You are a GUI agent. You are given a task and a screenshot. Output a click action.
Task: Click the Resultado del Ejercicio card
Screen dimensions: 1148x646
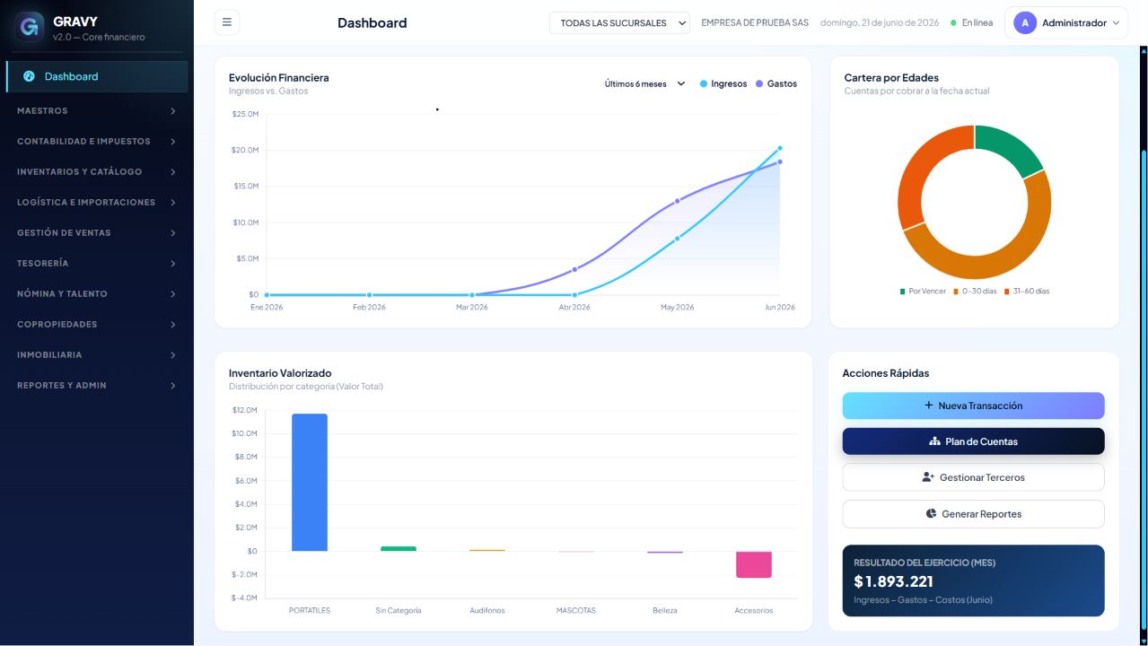point(973,581)
